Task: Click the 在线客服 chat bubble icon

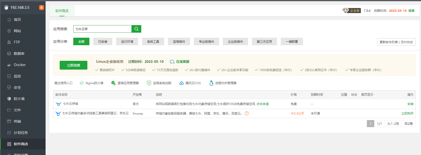Action: click(x=172, y=62)
